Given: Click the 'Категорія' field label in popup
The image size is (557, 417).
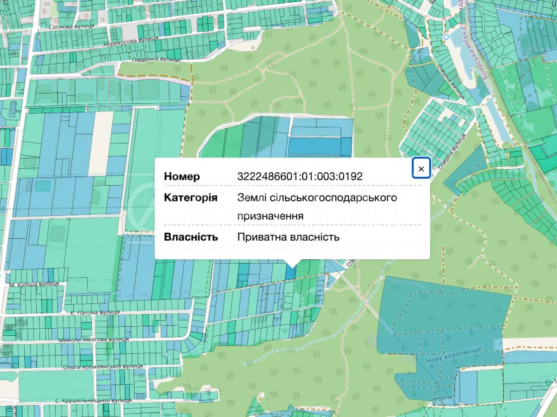Looking at the screenshot, I should (x=190, y=197).
